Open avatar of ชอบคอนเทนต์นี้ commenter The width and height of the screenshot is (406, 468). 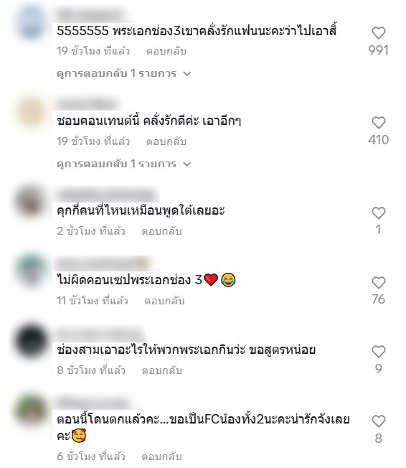point(32,113)
